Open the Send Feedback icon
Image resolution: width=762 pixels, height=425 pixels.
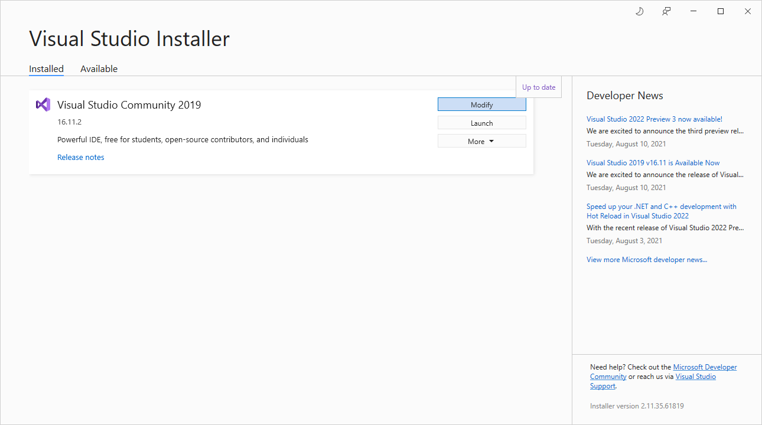666,11
